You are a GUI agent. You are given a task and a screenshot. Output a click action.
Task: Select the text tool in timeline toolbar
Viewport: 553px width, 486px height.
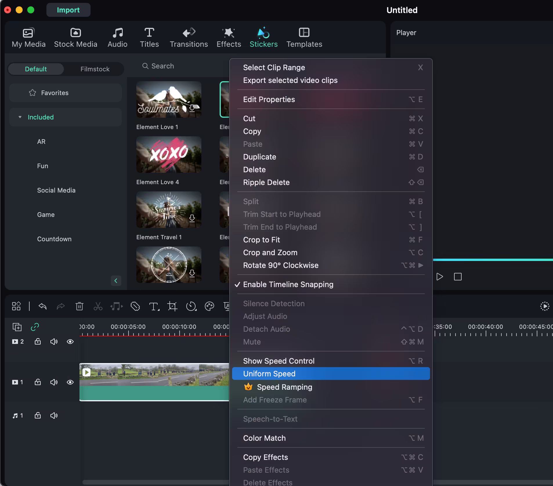[x=153, y=306]
